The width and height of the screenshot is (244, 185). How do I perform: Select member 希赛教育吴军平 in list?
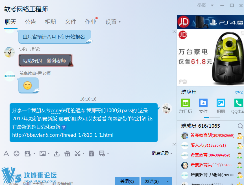coord(209,165)
